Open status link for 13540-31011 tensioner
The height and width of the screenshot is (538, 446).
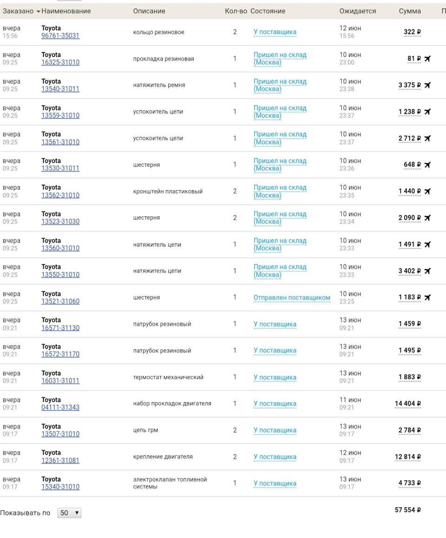(x=280, y=85)
